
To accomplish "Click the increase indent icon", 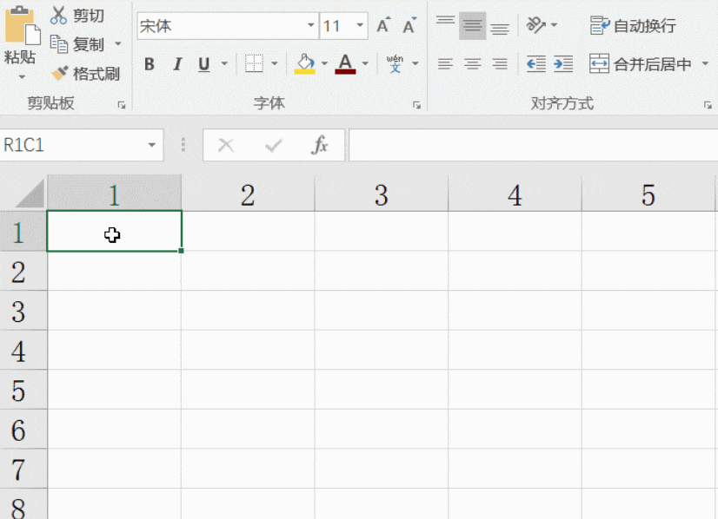I will tap(563, 63).
